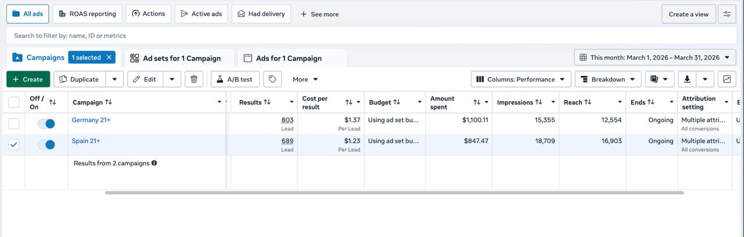
Task: Open the More menu
Action: click(x=305, y=79)
